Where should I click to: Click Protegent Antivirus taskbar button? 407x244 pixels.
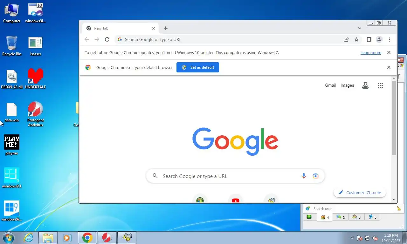coord(107,238)
